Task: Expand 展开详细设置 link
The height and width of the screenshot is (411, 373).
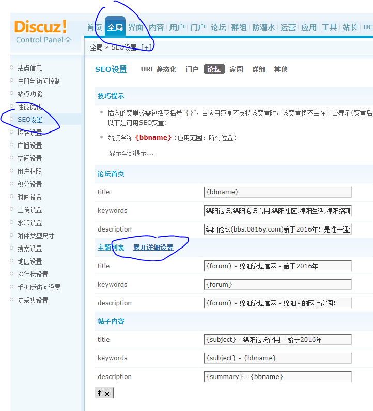Action: click(153, 248)
